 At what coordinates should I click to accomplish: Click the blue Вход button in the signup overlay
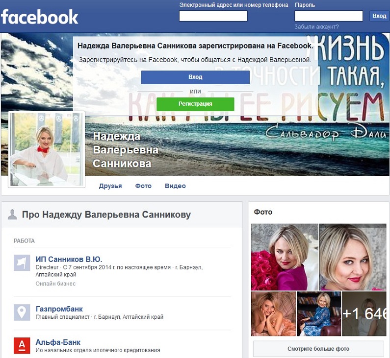point(195,77)
